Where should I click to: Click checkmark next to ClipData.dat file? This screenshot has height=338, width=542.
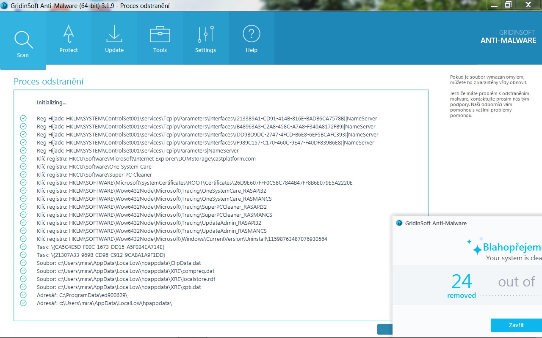pyautogui.click(x=23, y=263)
